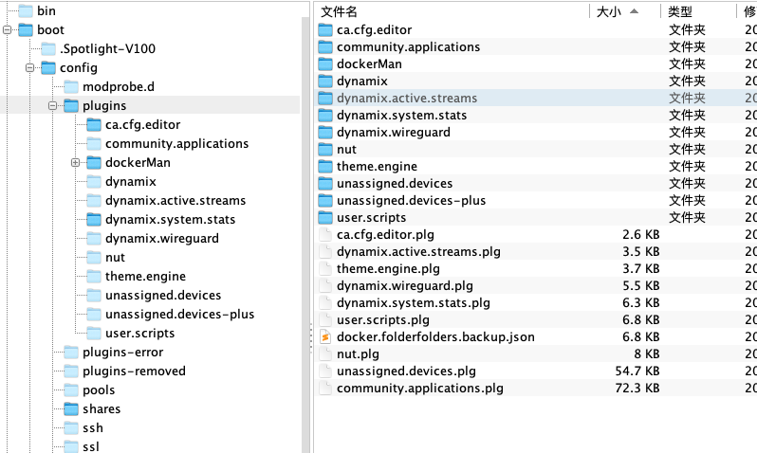This screenshot has width=757, height=453.
Task: Select plugins-removed in the folder tree
Action: click(134, 371)
